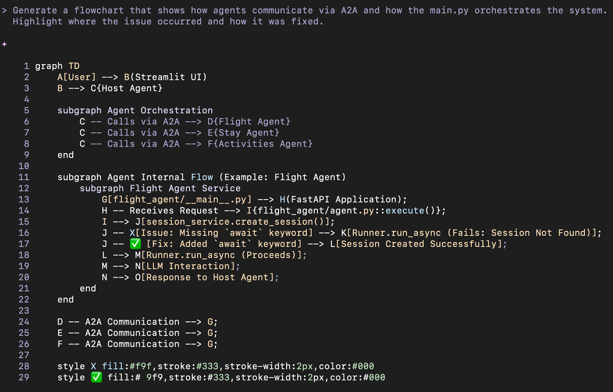
Task: Click 'graph' keyword on line 1
Action: 49,66
